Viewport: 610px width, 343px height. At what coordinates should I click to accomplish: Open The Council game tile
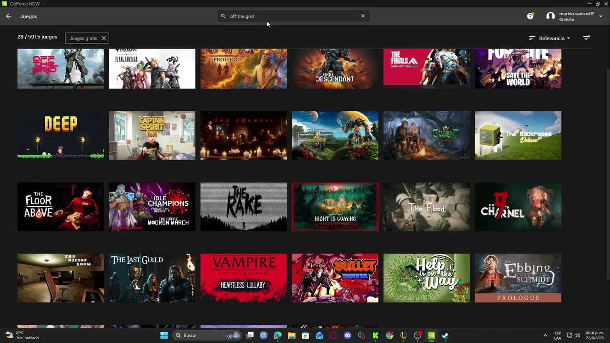[x=244, y=136]
